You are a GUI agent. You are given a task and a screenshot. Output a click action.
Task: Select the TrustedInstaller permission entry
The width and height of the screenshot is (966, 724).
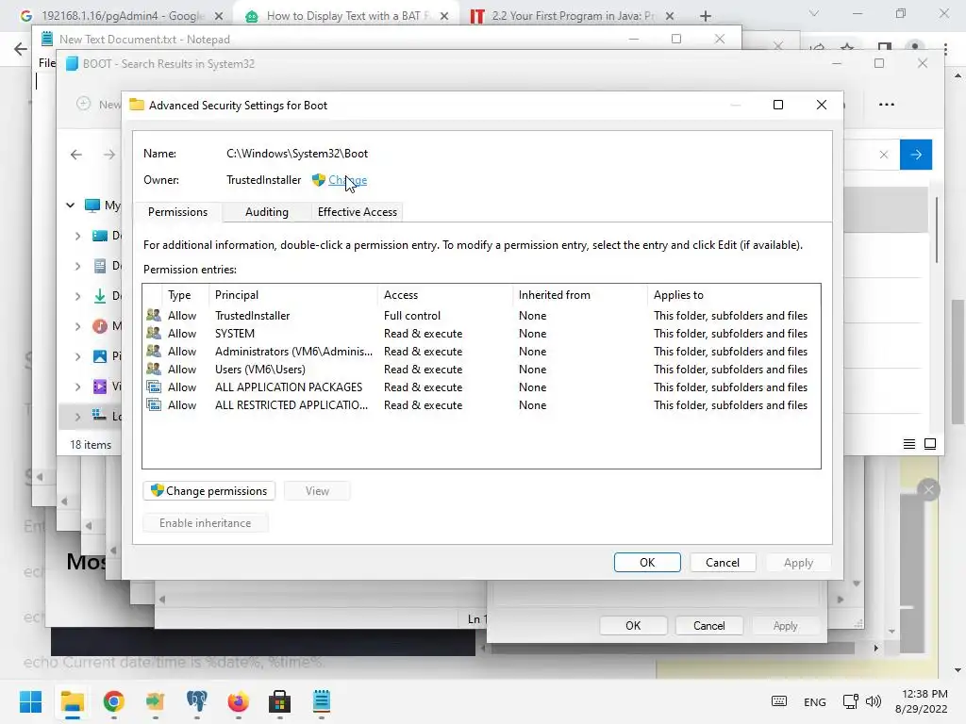(x=481, y=315)
